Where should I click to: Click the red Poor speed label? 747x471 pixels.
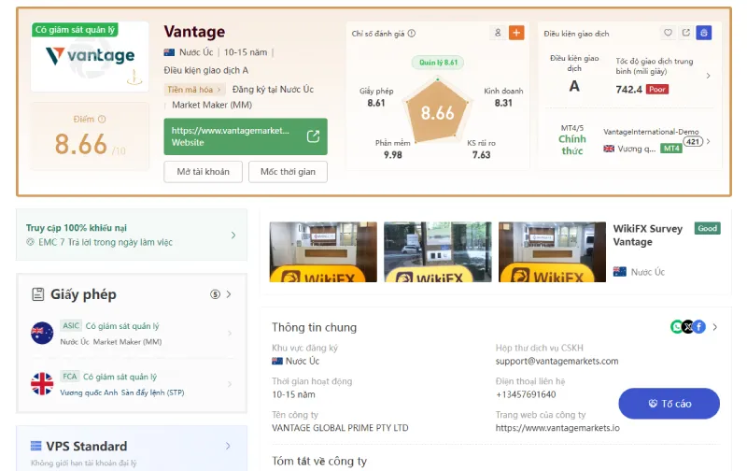[x=657, y=89]
